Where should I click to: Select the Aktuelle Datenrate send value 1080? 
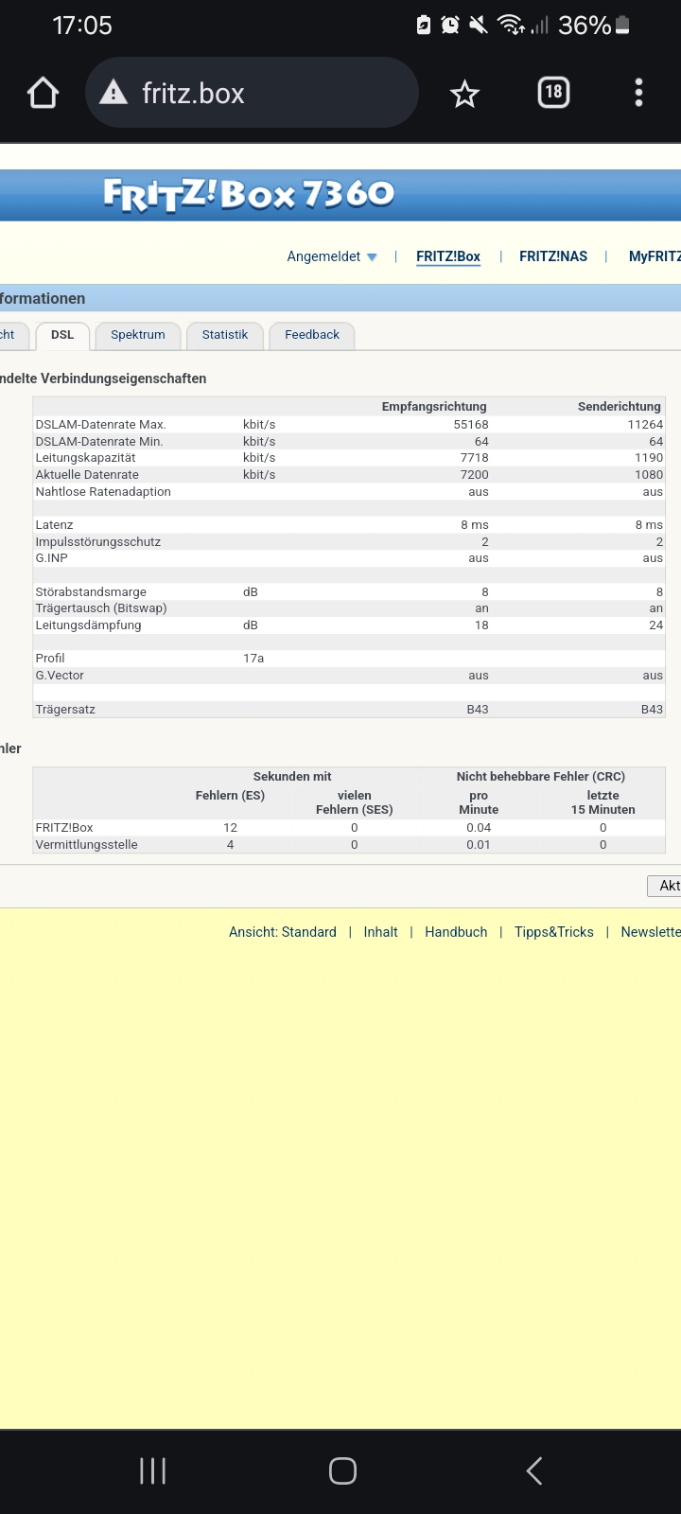coord(649,475)
